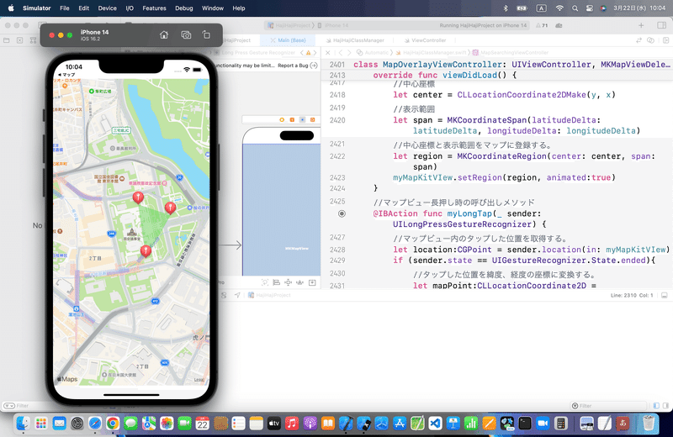The image size is (673, 437).
Task: Switch to the HajiHajiClassManager tab
Action: 355,40
